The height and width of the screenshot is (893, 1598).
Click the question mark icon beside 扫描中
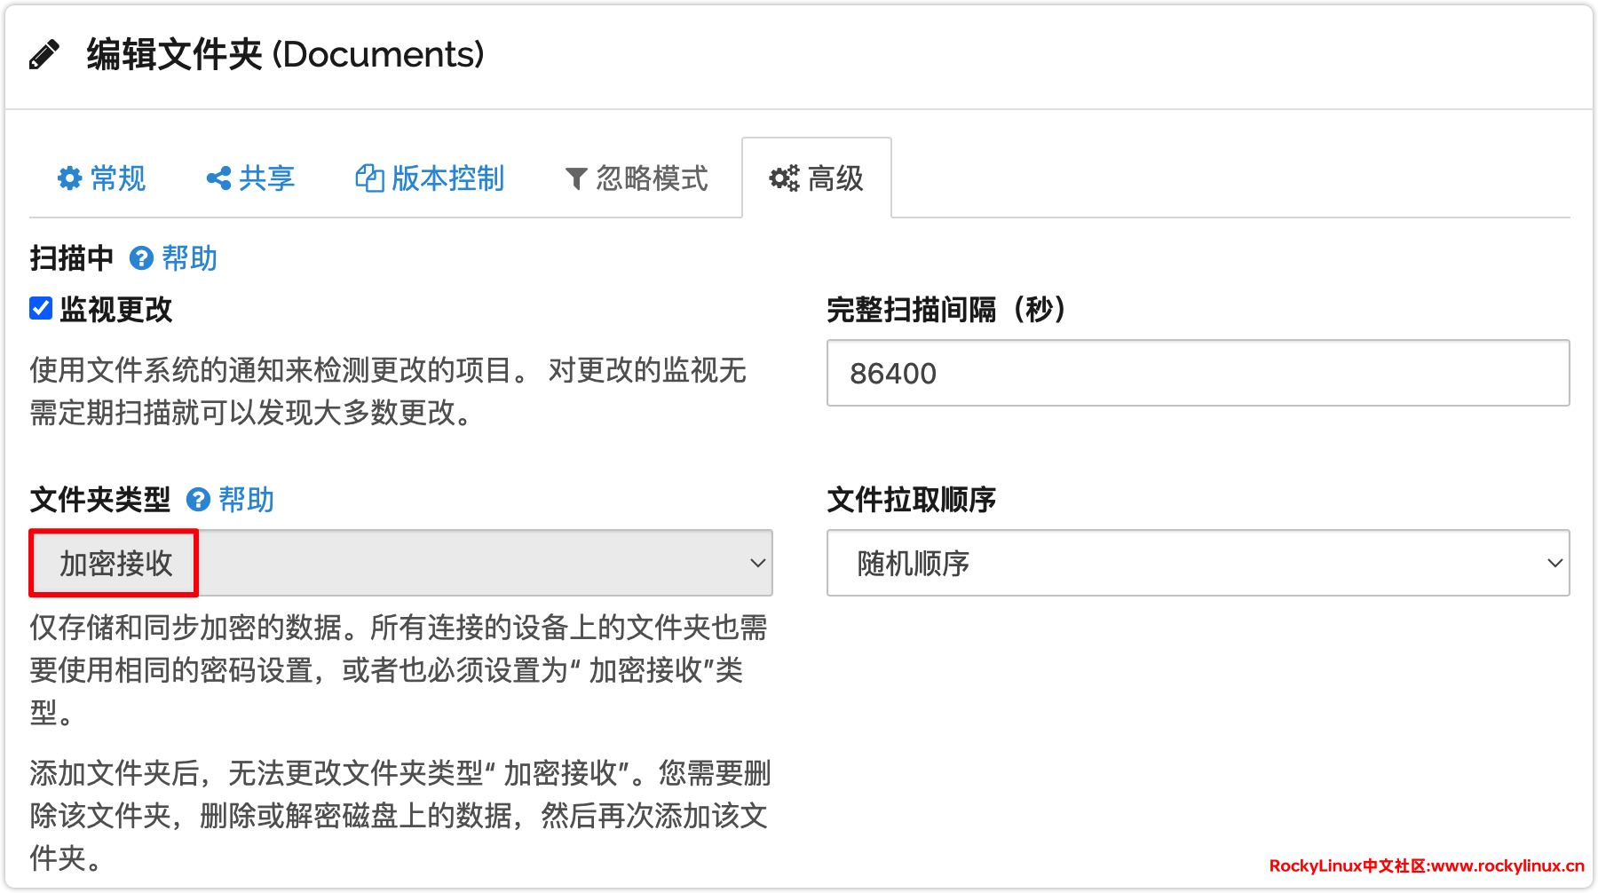tap(141, 258)
